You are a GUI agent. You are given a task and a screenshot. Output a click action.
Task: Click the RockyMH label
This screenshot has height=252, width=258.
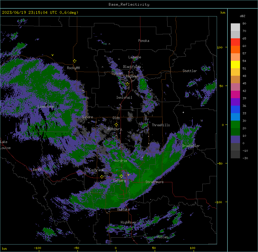click(x=73, y=68)
